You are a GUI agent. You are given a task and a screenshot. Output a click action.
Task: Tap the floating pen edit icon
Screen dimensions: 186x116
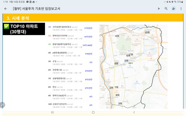click(2, 105)
